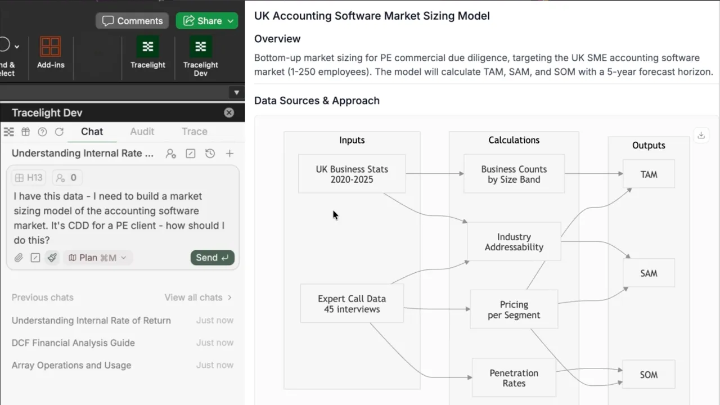Open chat history clock icon

point(210,154)
